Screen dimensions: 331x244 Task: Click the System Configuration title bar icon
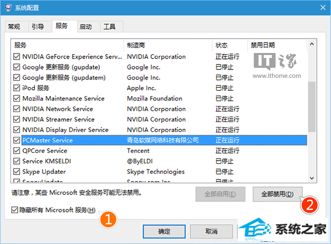tap(8, 7)
